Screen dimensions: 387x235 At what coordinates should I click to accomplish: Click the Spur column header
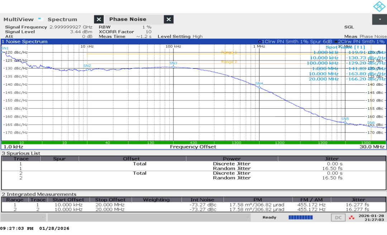coord(59,159)
